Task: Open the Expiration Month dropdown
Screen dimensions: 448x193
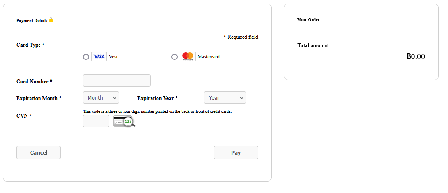Action: [101, 97]
